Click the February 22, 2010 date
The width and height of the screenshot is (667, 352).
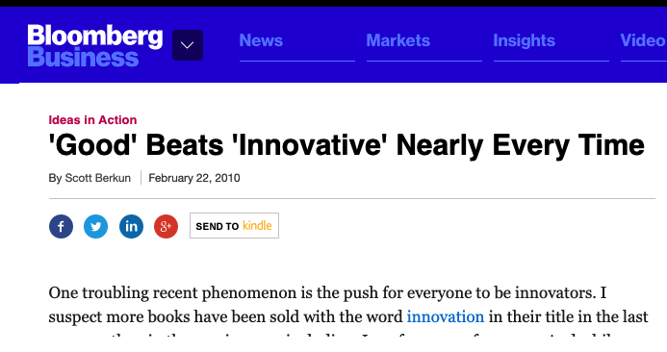194,178
